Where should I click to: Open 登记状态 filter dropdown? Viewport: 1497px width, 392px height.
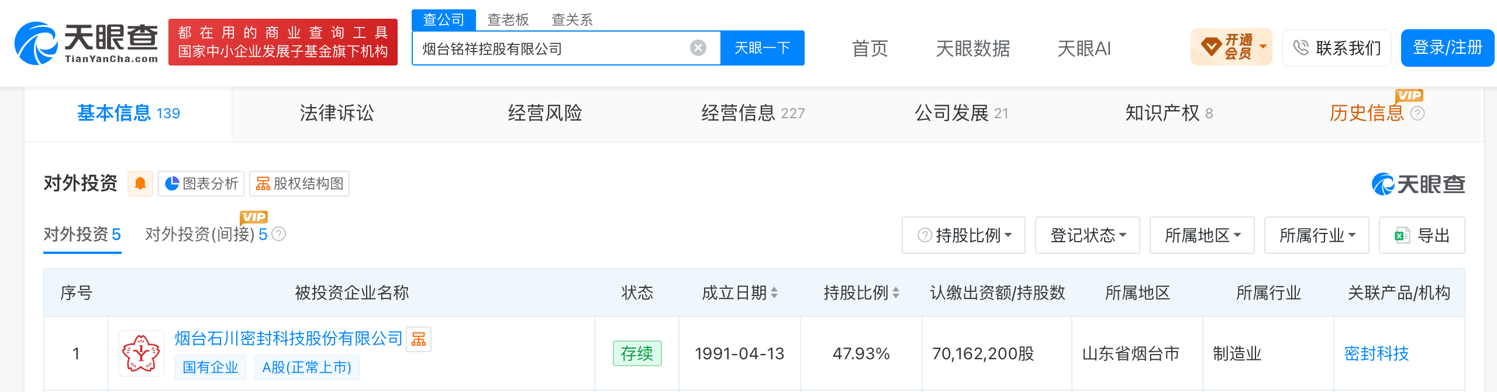tap(1088, 235)
